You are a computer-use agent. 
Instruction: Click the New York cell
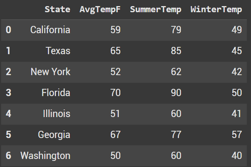[x=50, y=72]
